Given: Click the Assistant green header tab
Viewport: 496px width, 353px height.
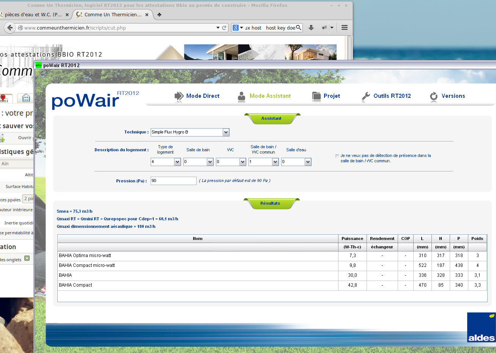Looking at the screenshot, I should [271, 119].
